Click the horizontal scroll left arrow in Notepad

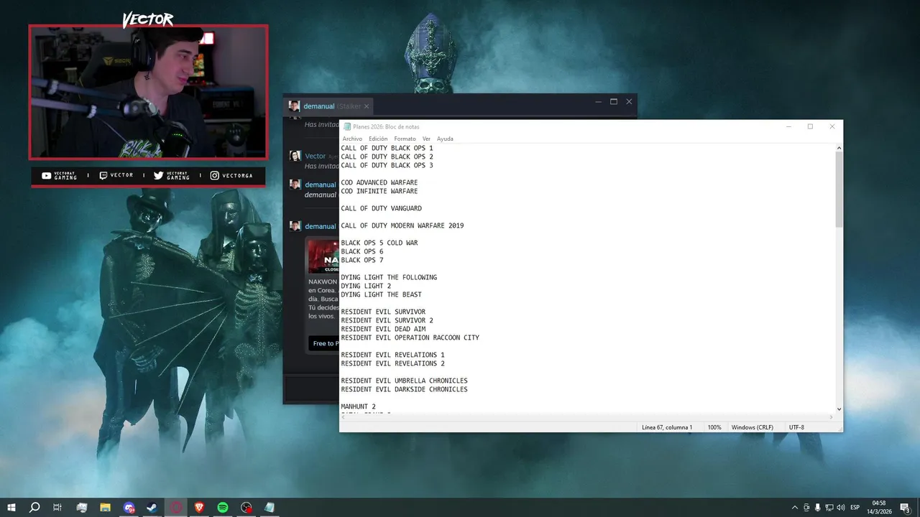click(x=344, y=417)
